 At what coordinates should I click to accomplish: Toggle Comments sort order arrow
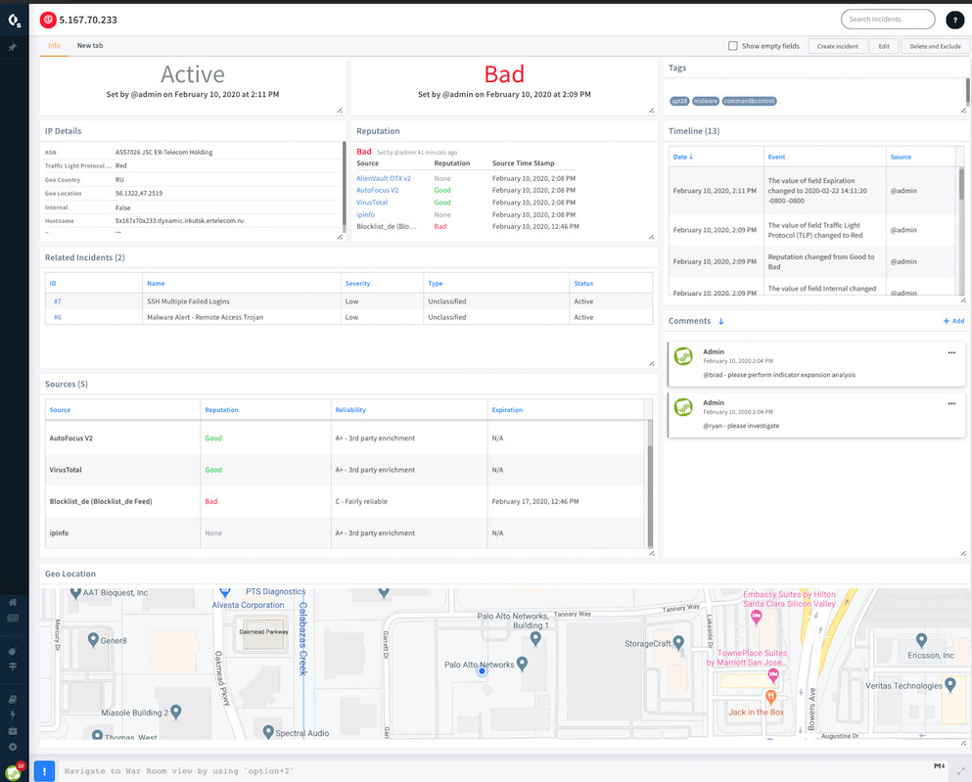721,321
